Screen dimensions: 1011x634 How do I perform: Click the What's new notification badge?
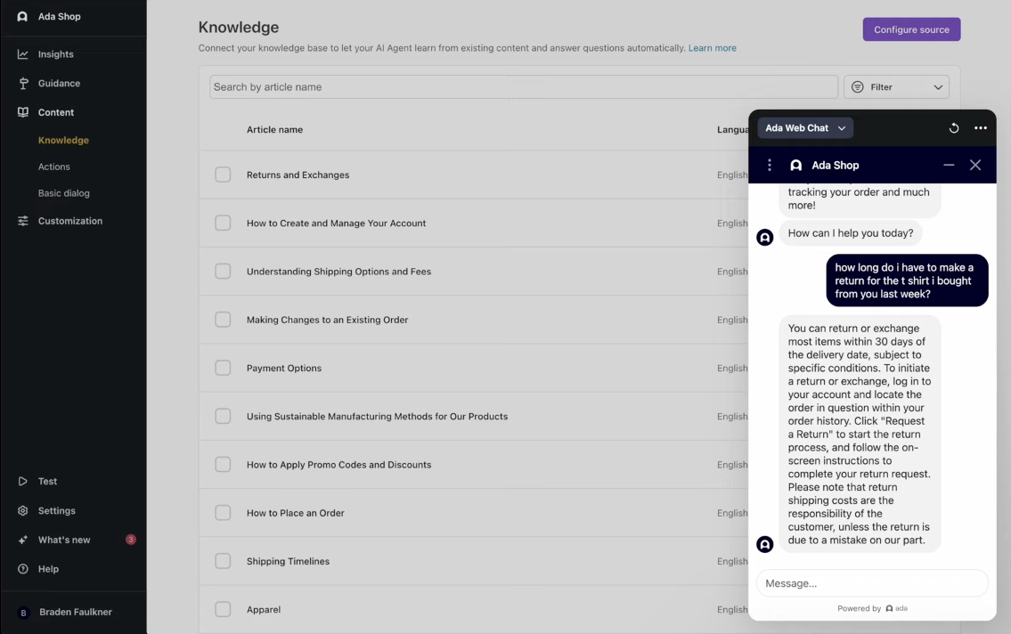(131, 540)
